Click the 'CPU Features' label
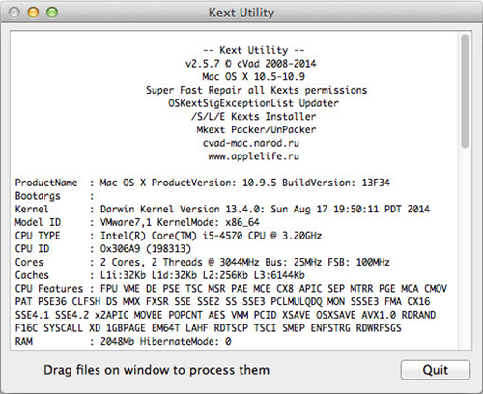Screen dimensions: 483x394 point(49,289)
